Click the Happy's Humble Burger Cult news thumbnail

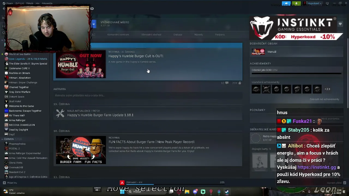81,64
